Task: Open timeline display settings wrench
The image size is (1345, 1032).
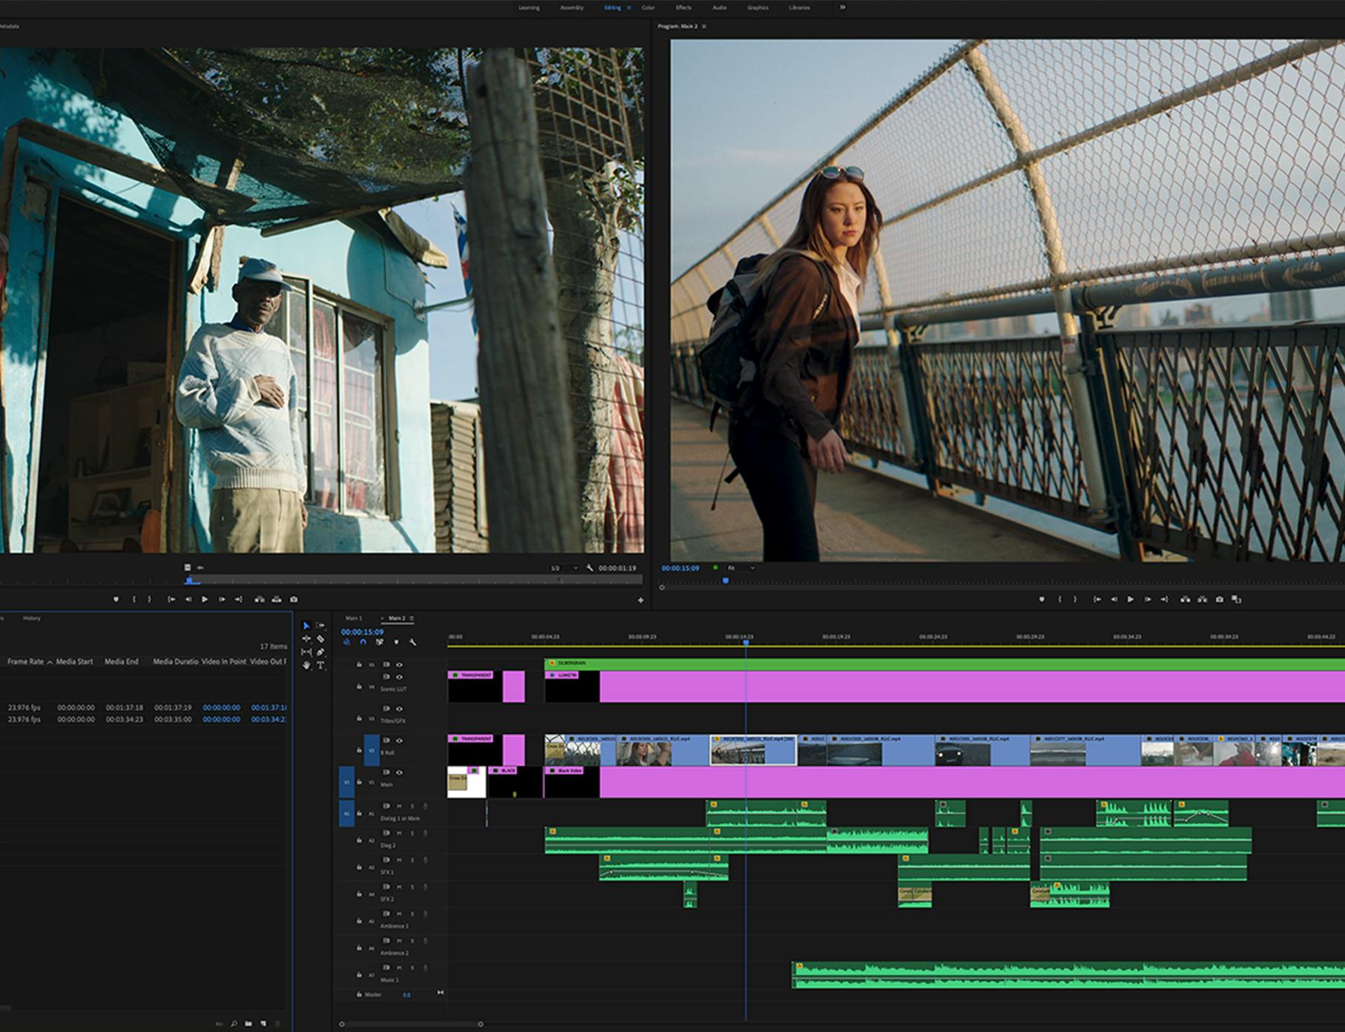Action: tap(413, 642)
